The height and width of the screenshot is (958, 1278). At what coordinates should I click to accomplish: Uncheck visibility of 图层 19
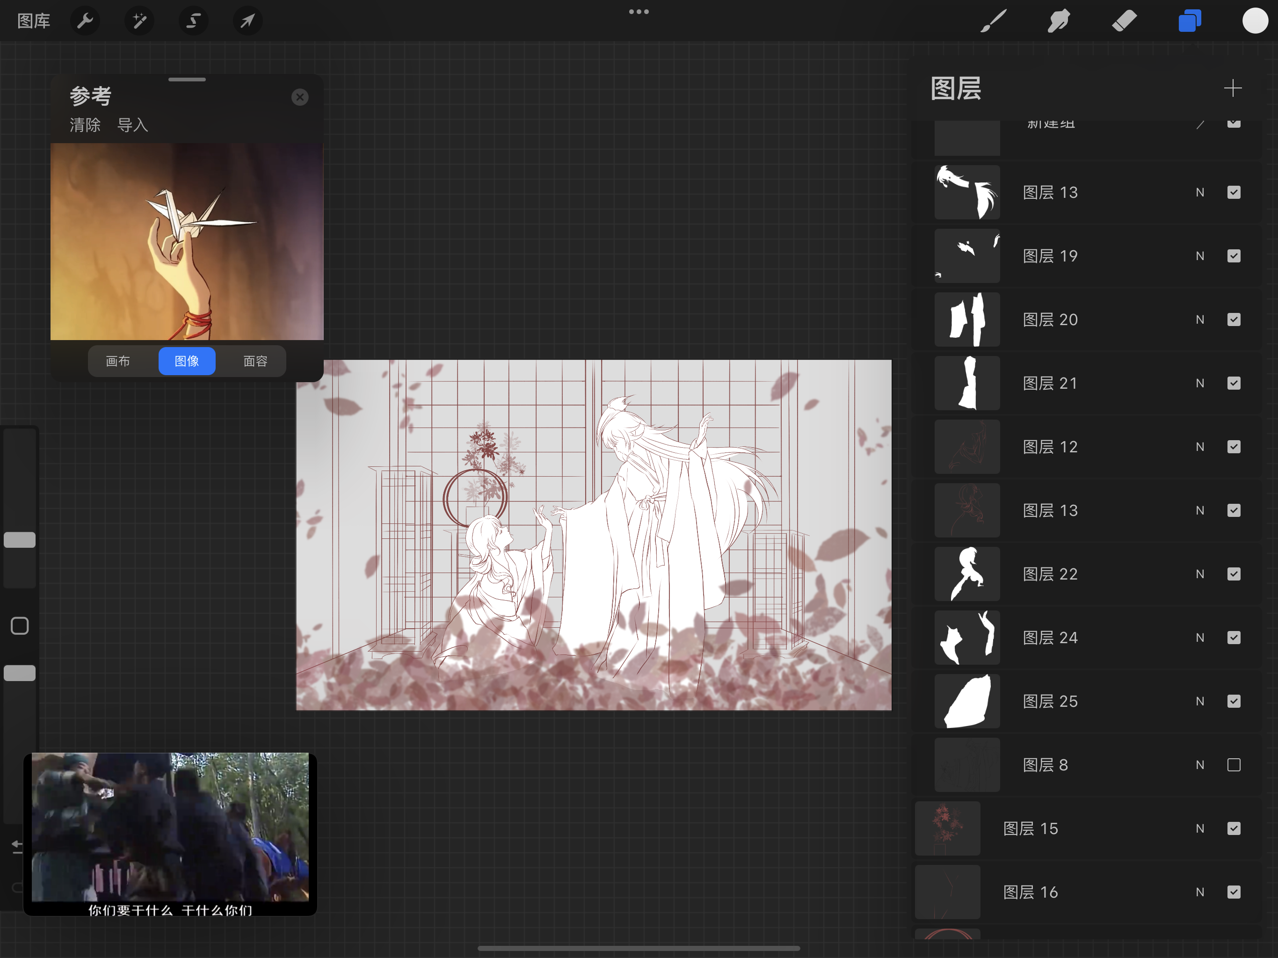point(1234,256)
